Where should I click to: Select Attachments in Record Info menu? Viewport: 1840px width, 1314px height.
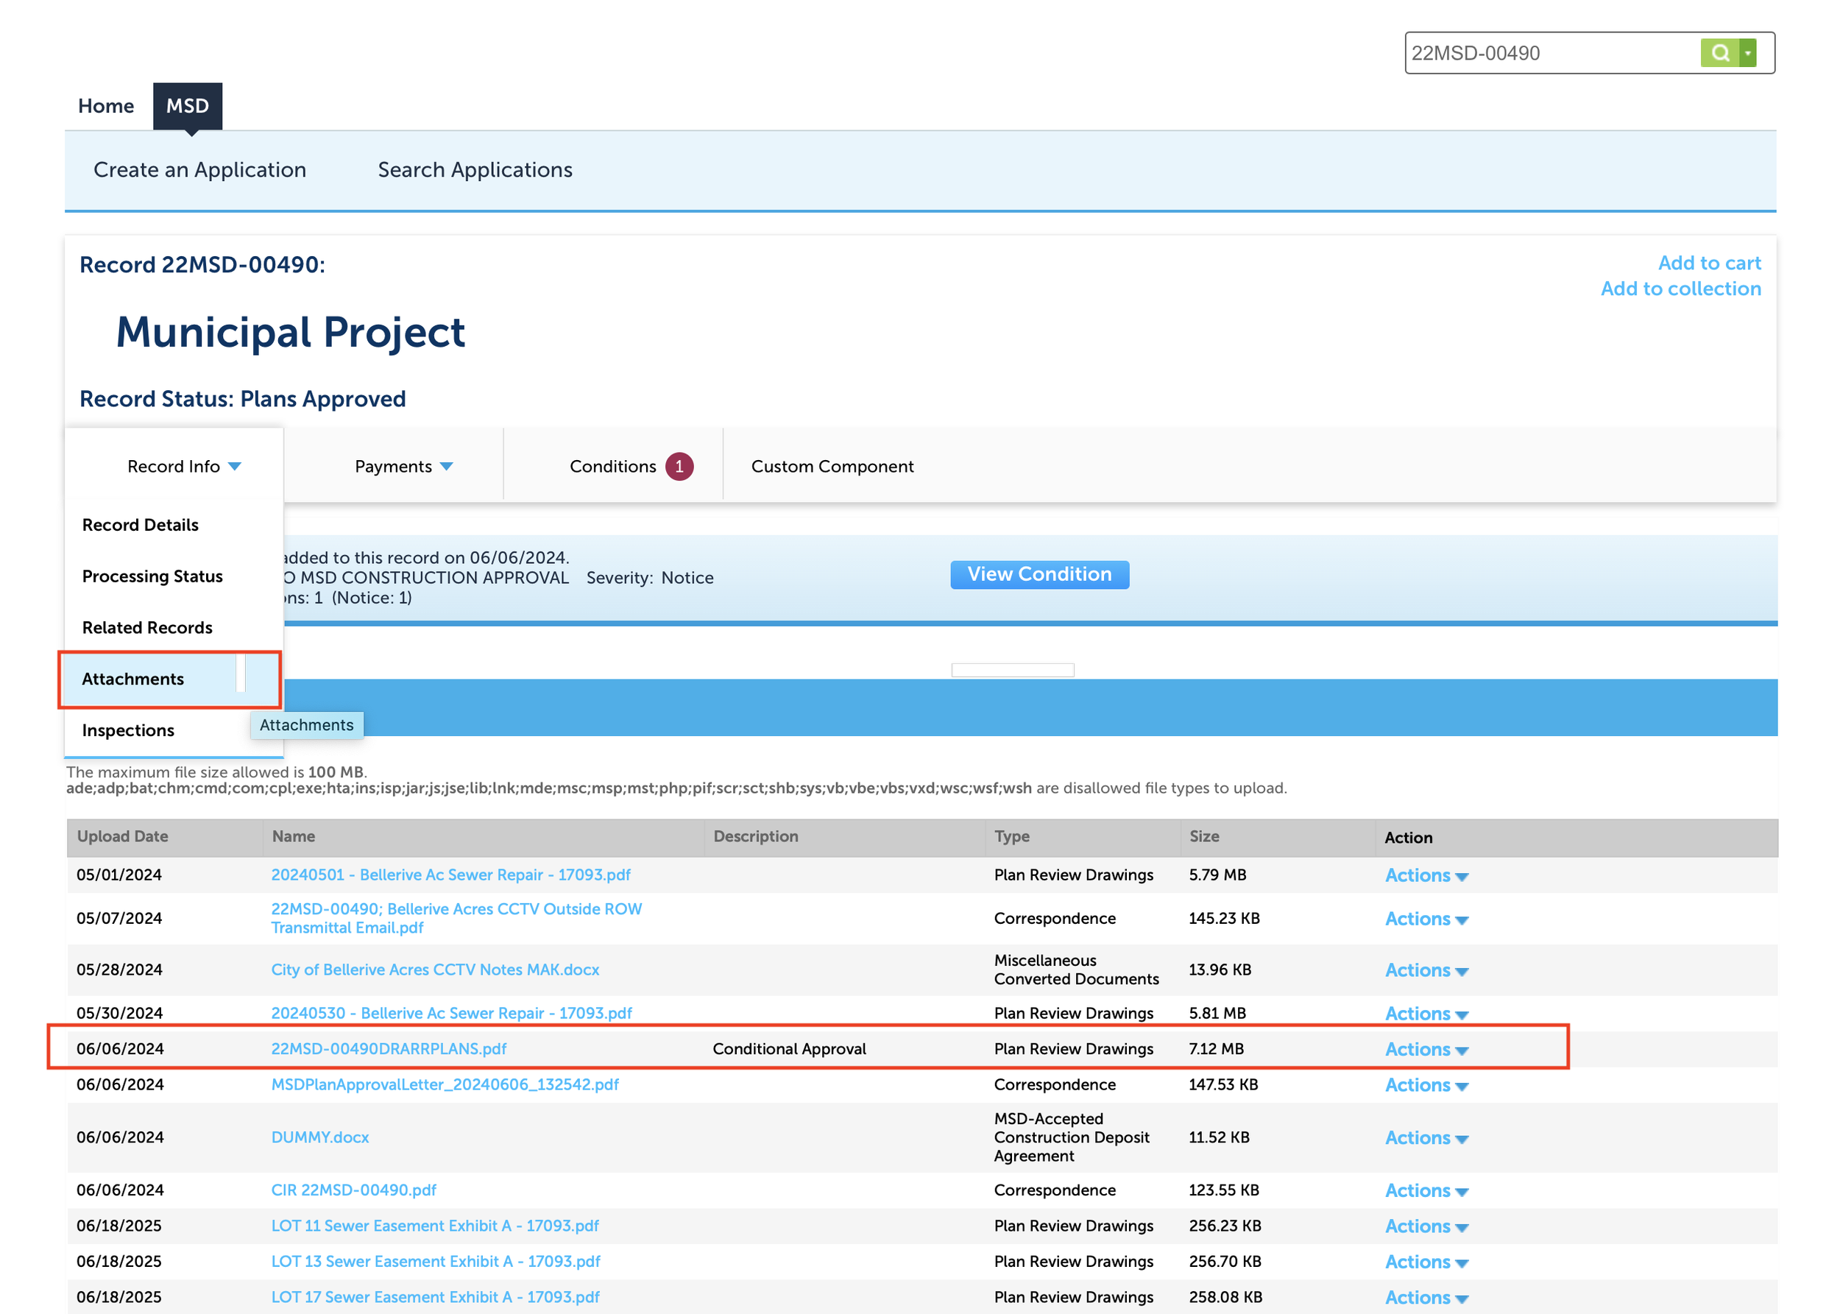[133, 679]
